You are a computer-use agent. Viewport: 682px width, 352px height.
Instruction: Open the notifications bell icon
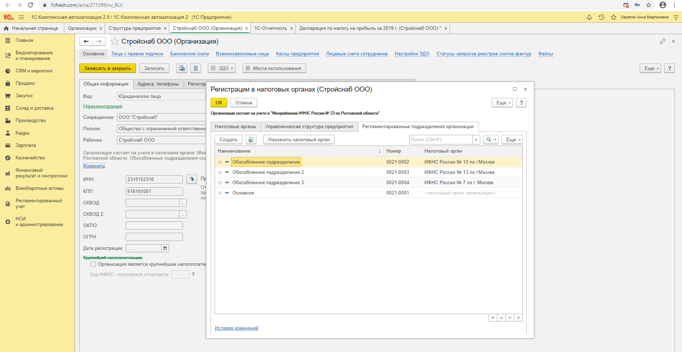[589, 17]
